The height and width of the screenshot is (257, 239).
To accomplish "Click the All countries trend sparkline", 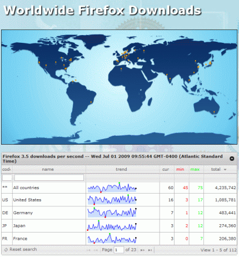I will 112,187.
